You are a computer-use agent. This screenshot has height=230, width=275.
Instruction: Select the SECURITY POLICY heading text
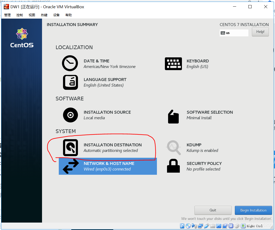point(204,163)
